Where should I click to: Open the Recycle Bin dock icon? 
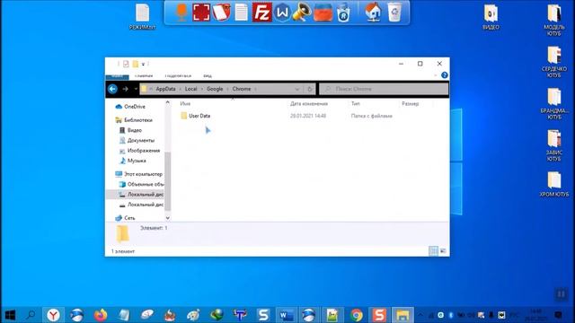[394, 12]
